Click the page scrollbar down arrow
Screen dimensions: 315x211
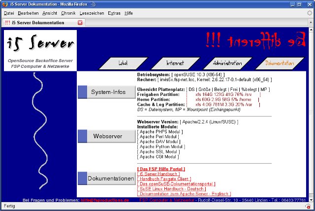(x=311, y=200)
